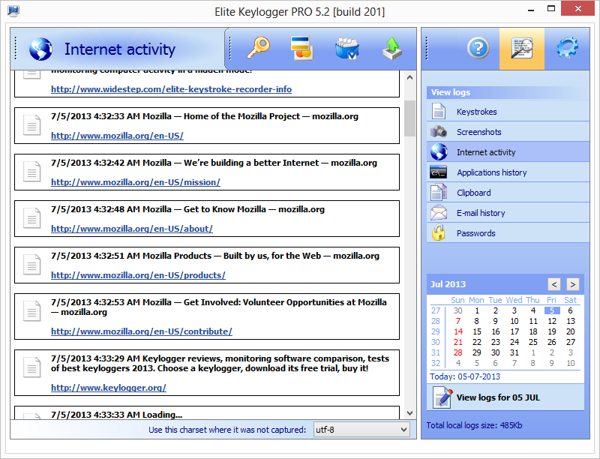Click the Internet activity globe icon in header

[40, 49]
